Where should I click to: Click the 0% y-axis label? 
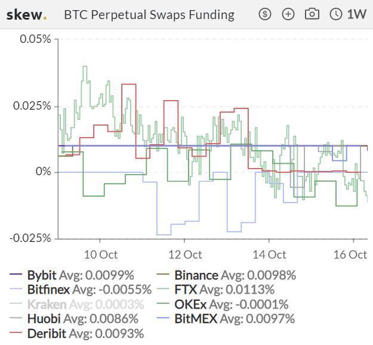click(44, 172)
